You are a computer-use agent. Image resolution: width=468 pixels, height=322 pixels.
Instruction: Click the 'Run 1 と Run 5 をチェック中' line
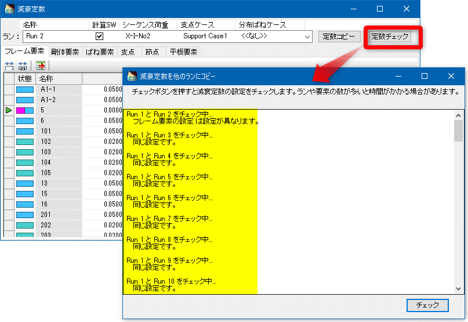(169, 177)
